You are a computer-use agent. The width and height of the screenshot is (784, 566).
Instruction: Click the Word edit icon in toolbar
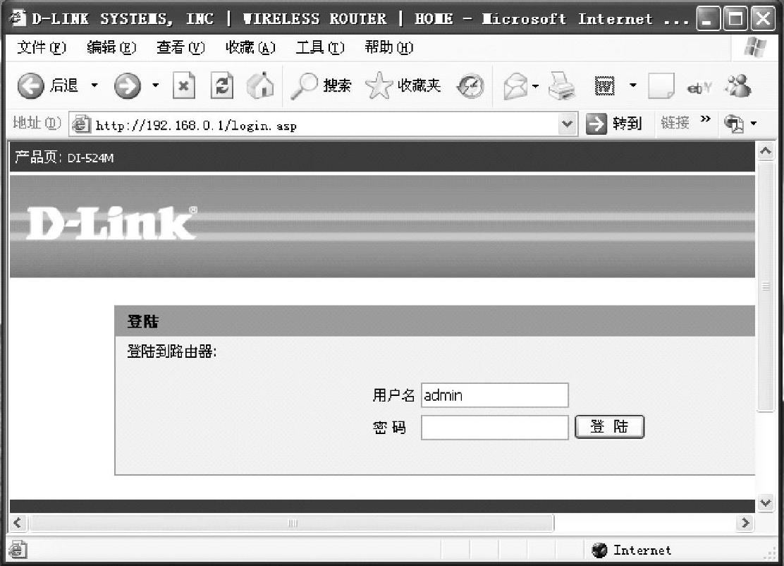tap(604, 86)
